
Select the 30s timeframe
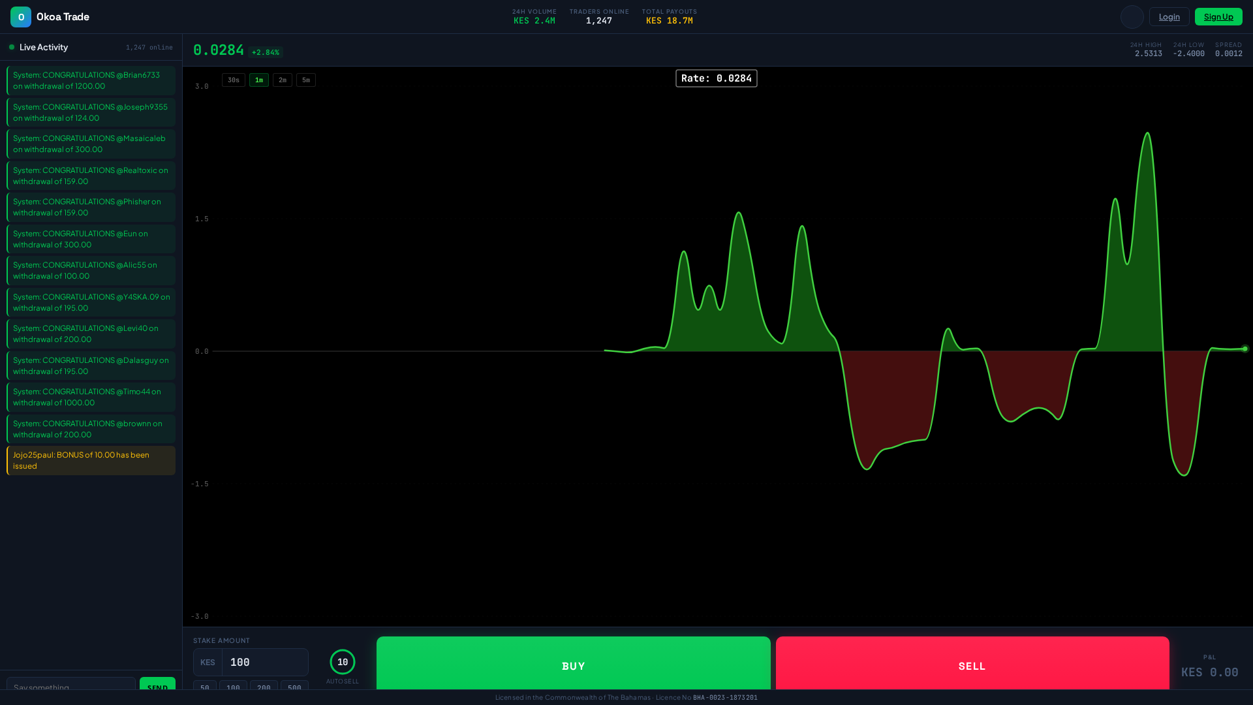pos(234,80)
